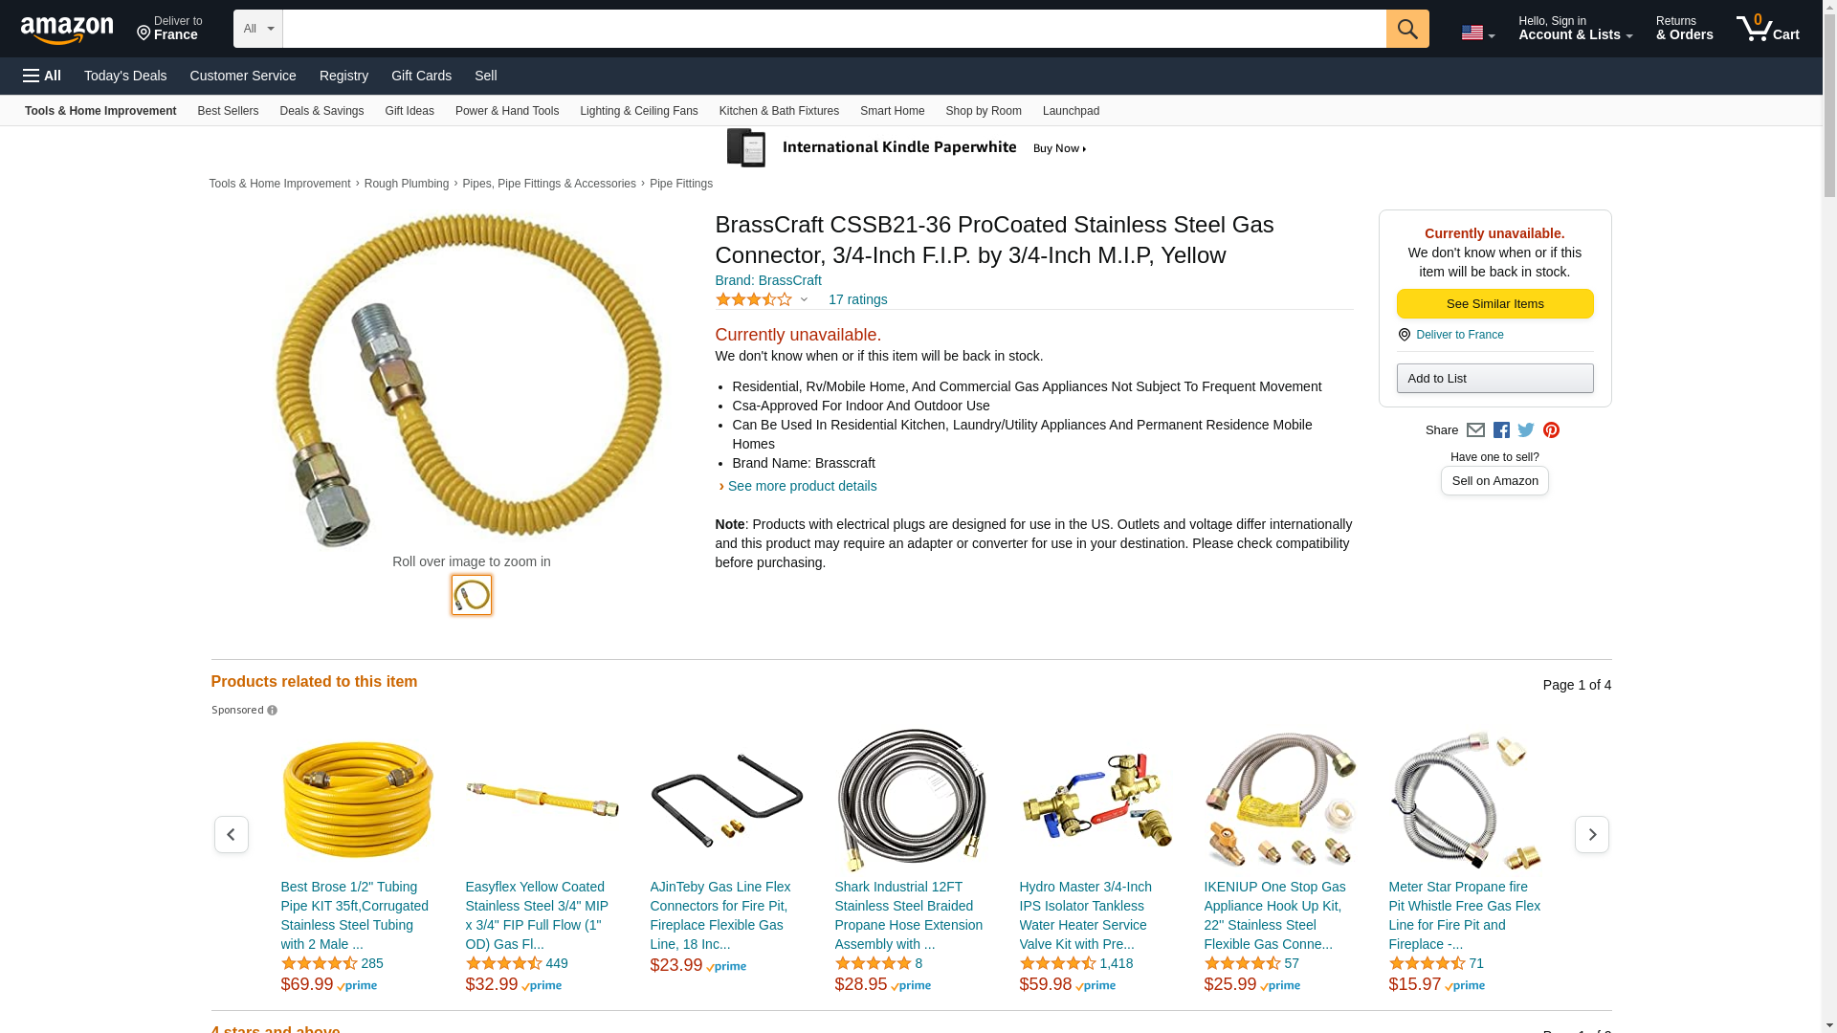
Task: Show next page of related products
Action: point(1591,835)
